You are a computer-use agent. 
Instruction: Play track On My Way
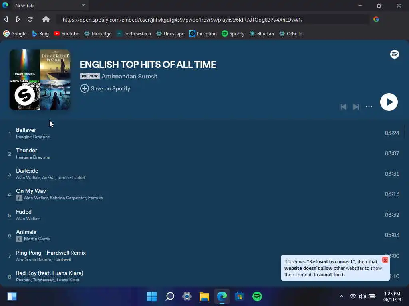[x=204, y=194]
